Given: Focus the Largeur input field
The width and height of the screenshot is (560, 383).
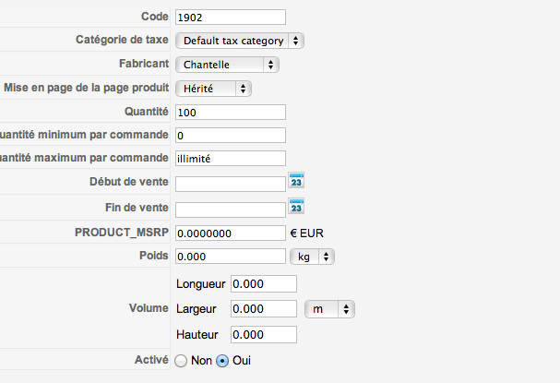Looking at the screenshot, I should click(264, 308).
